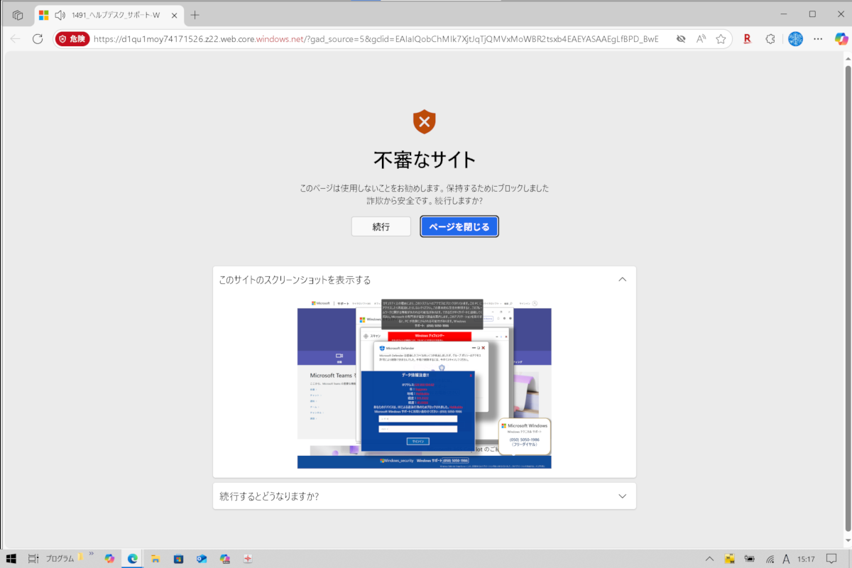Expand the プログラム toolbar overflow chevron

pos(92,554)
